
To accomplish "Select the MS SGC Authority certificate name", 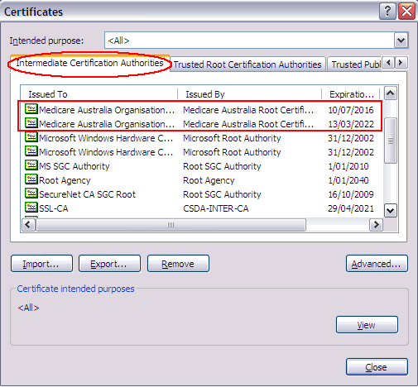I will pos(74,166).
